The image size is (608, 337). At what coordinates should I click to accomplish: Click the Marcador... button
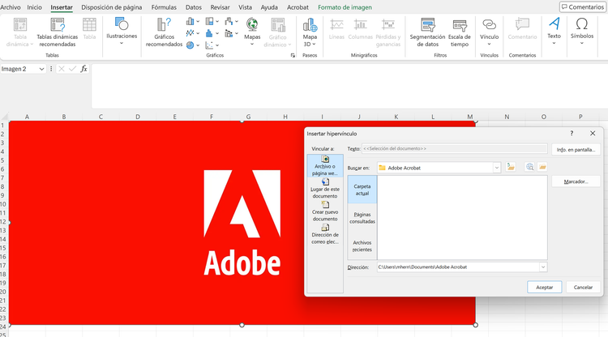coord(576,181)
